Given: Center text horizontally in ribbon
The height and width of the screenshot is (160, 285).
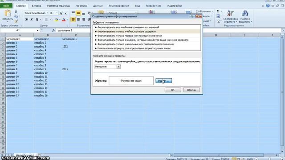Looking at the screenshot, I should click(78, 20).
